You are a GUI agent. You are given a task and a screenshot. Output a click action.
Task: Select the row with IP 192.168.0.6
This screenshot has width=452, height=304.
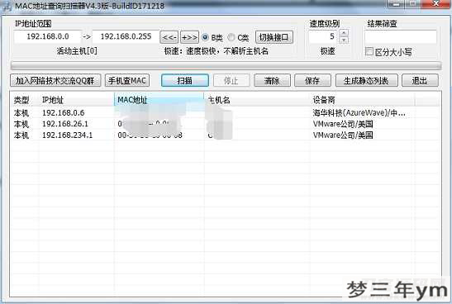(x=225, y=112)
